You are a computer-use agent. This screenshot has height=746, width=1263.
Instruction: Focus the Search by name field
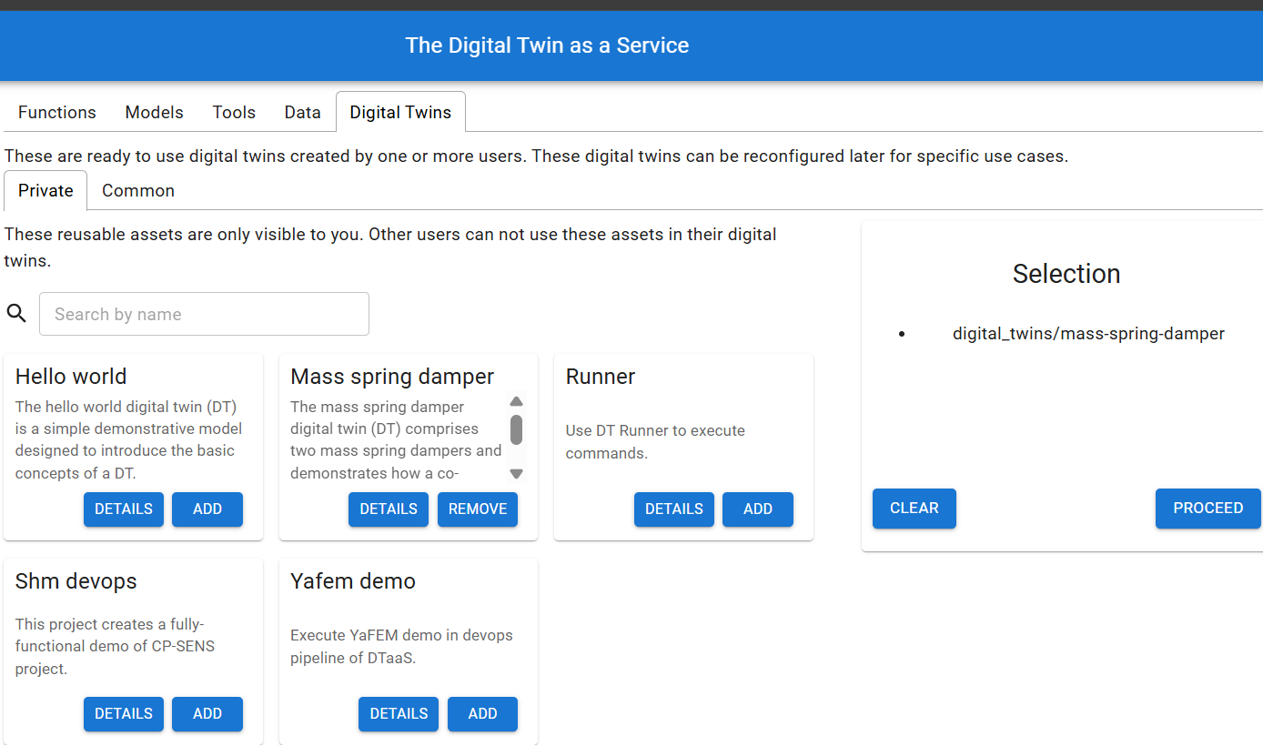(204, 314)
